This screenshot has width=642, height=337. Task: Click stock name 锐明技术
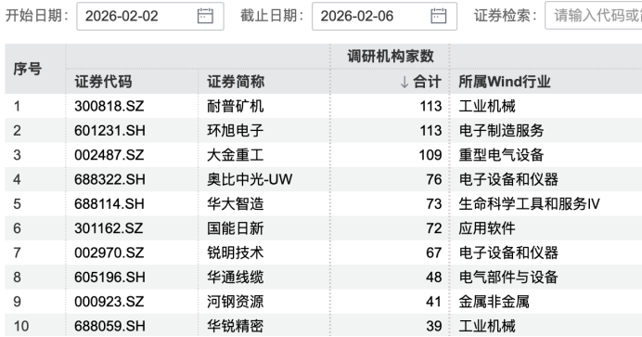pos(236,253)
